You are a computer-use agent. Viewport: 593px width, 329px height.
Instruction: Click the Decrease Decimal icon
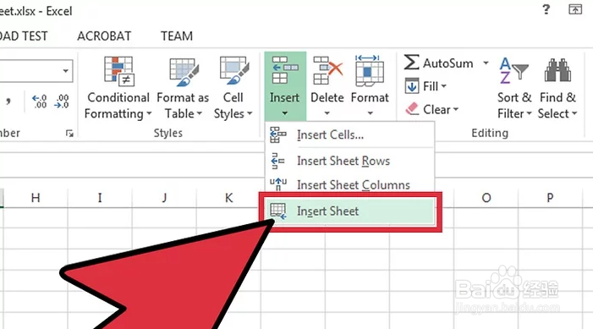coord(61,101)
